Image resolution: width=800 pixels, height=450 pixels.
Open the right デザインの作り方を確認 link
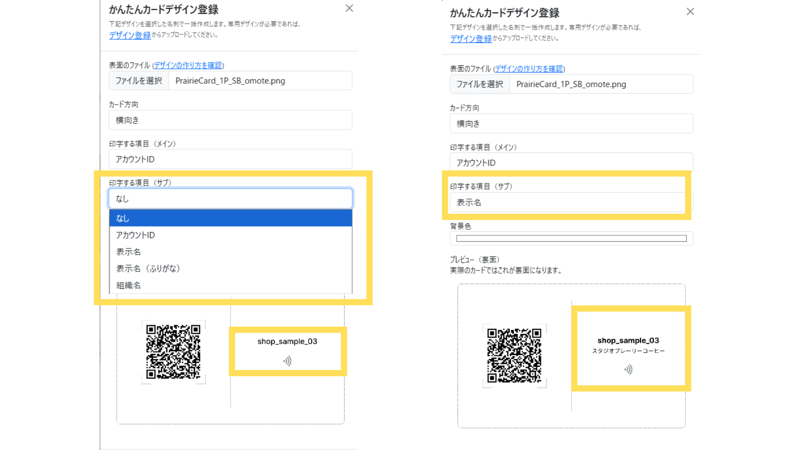tap(529, 69)
